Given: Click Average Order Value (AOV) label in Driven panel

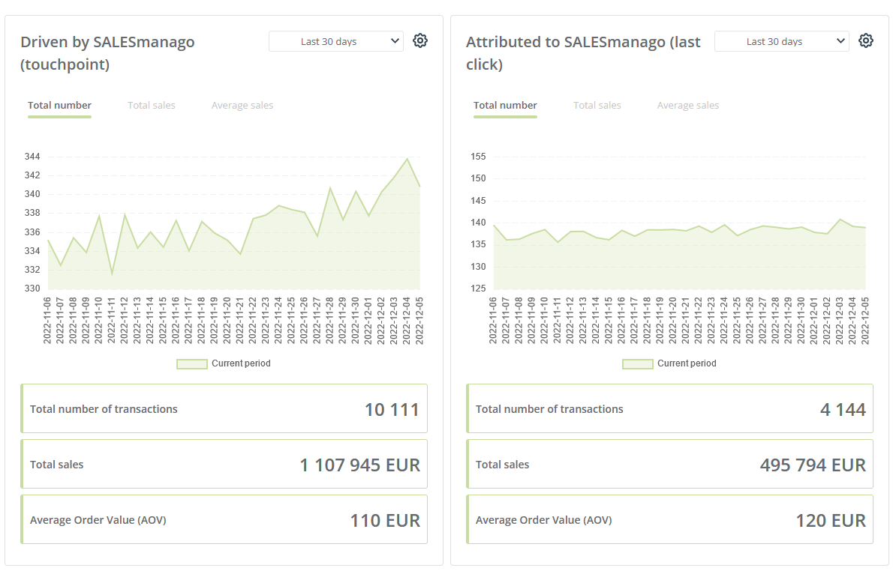Looking at the screenshot, I should coord(98,520).
